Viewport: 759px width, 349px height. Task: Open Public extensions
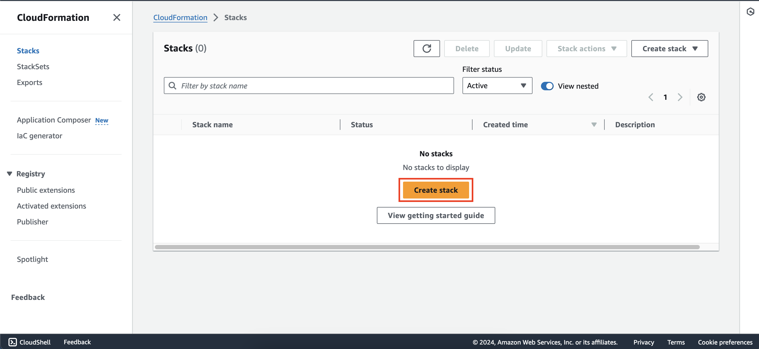(x=46, y=190)
